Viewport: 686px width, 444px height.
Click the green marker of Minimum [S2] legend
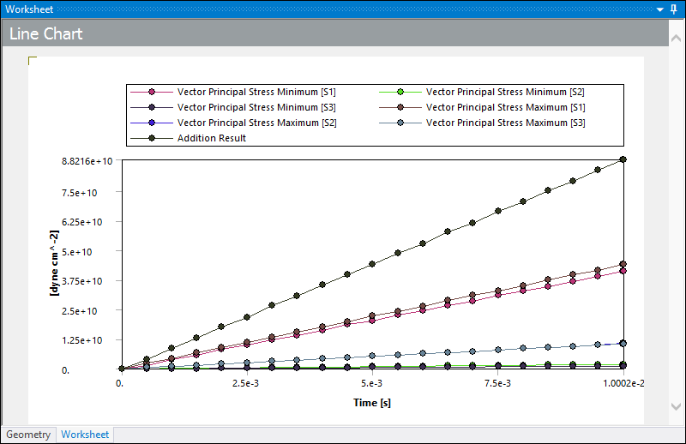(x=400, y=92)
